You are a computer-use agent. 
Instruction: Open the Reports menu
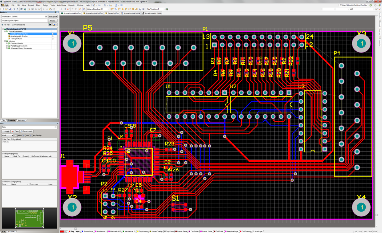(x=72, y=5)
